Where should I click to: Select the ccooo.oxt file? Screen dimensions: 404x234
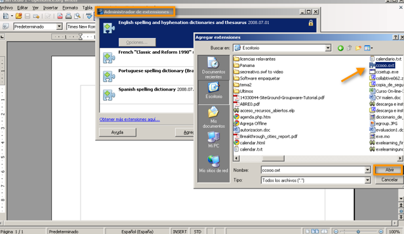click(382, 66)
